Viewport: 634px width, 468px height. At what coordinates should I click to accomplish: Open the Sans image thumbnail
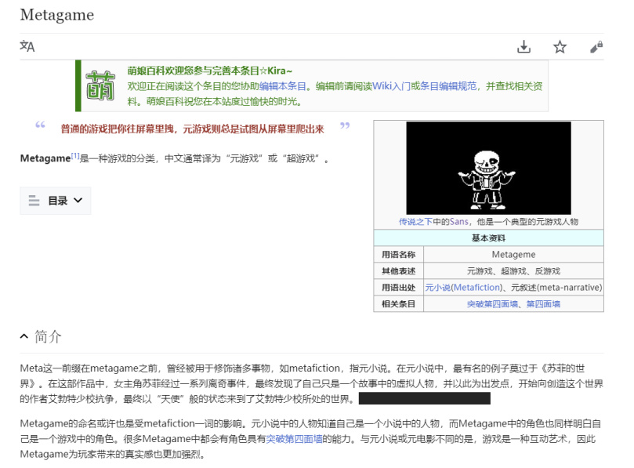488,168
